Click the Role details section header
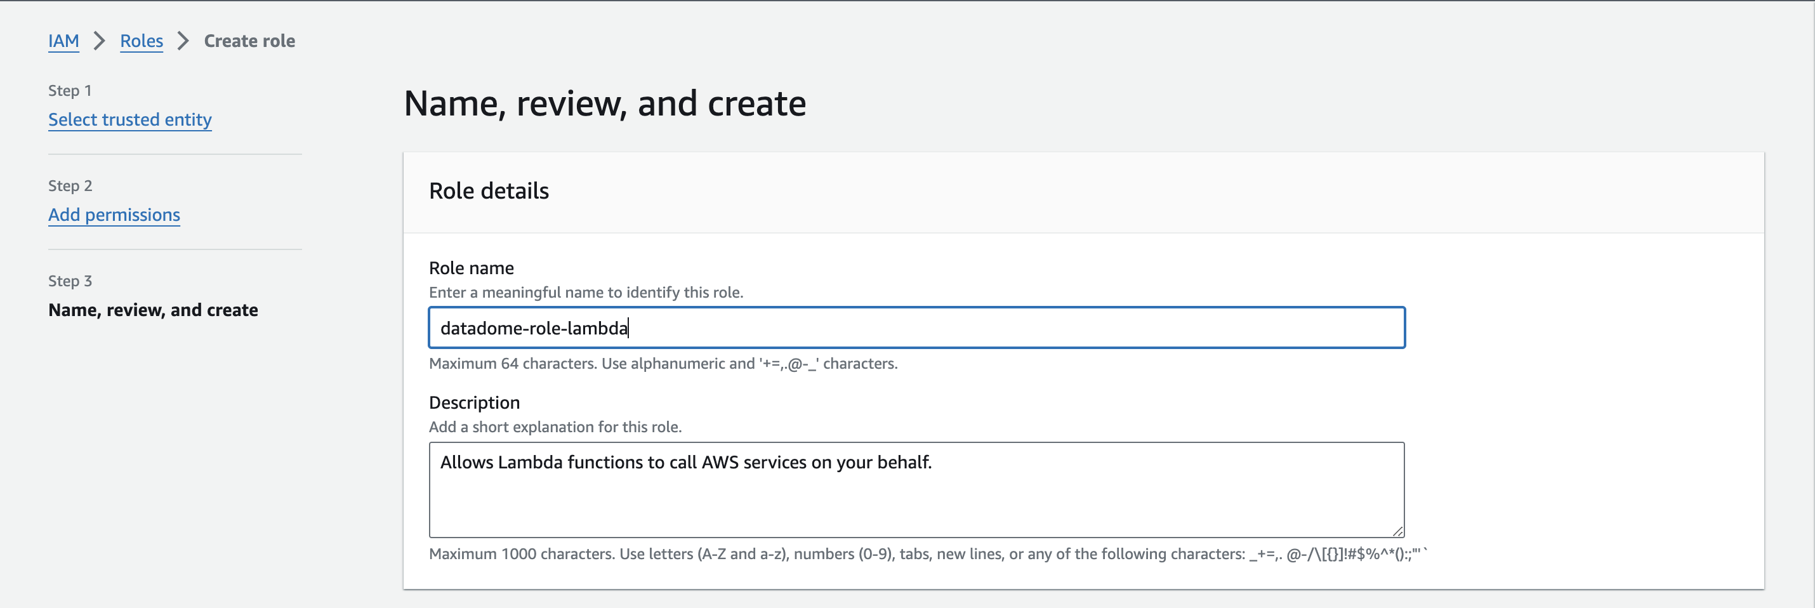This screenshot has width=1815, height=608. 489,191
